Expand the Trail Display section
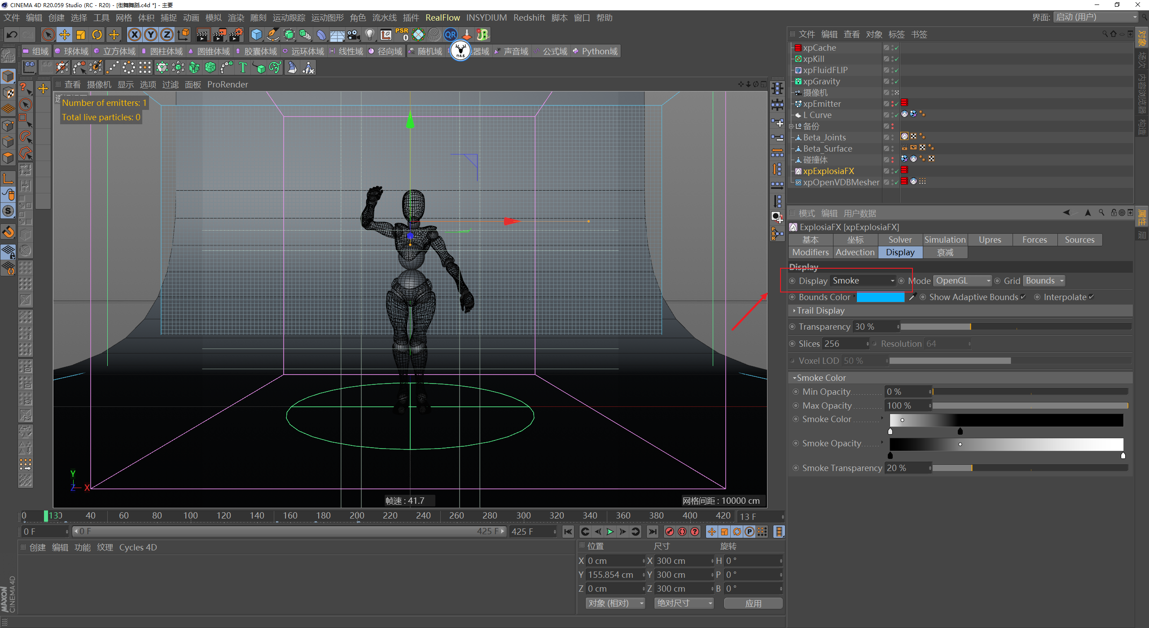The height and width of the screenshot is (628, 1149). 820,310
